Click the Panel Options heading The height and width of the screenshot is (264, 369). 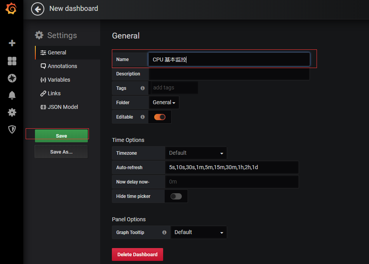pos(129,220)
